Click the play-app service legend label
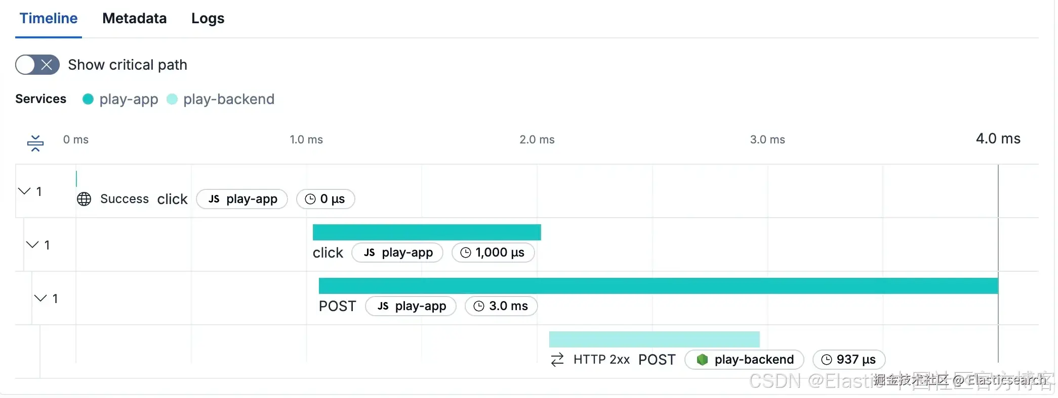The image size is (1058, 398). point(129,99)
